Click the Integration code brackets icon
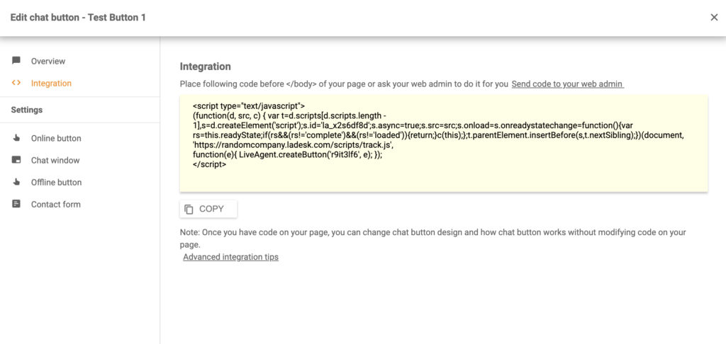 (x=16, y=83)
